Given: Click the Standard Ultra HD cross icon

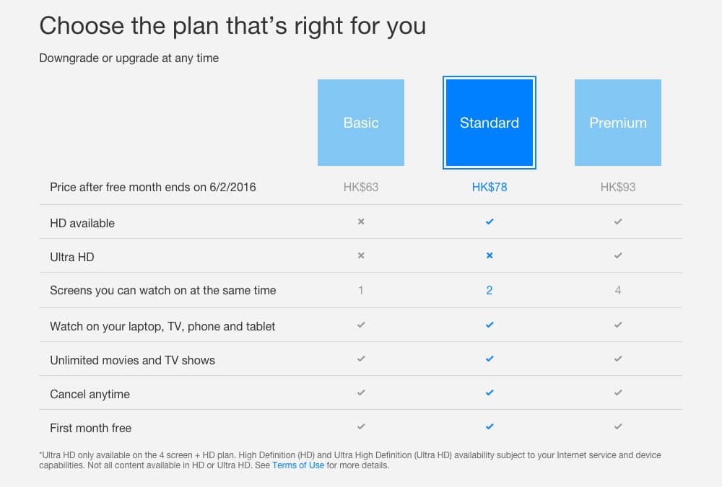Looking at the screenshot, I should pyautogui.click(x=490, y=255).
